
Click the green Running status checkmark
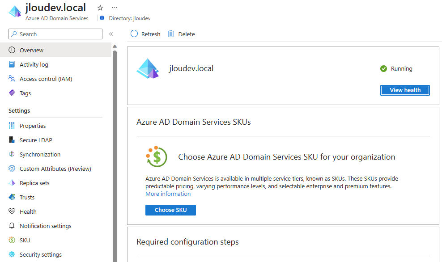(384, 68)
